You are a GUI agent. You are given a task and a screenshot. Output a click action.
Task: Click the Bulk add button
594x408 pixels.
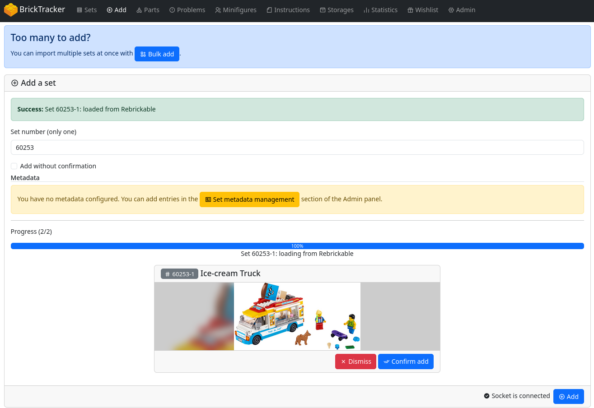coord(157,54)
